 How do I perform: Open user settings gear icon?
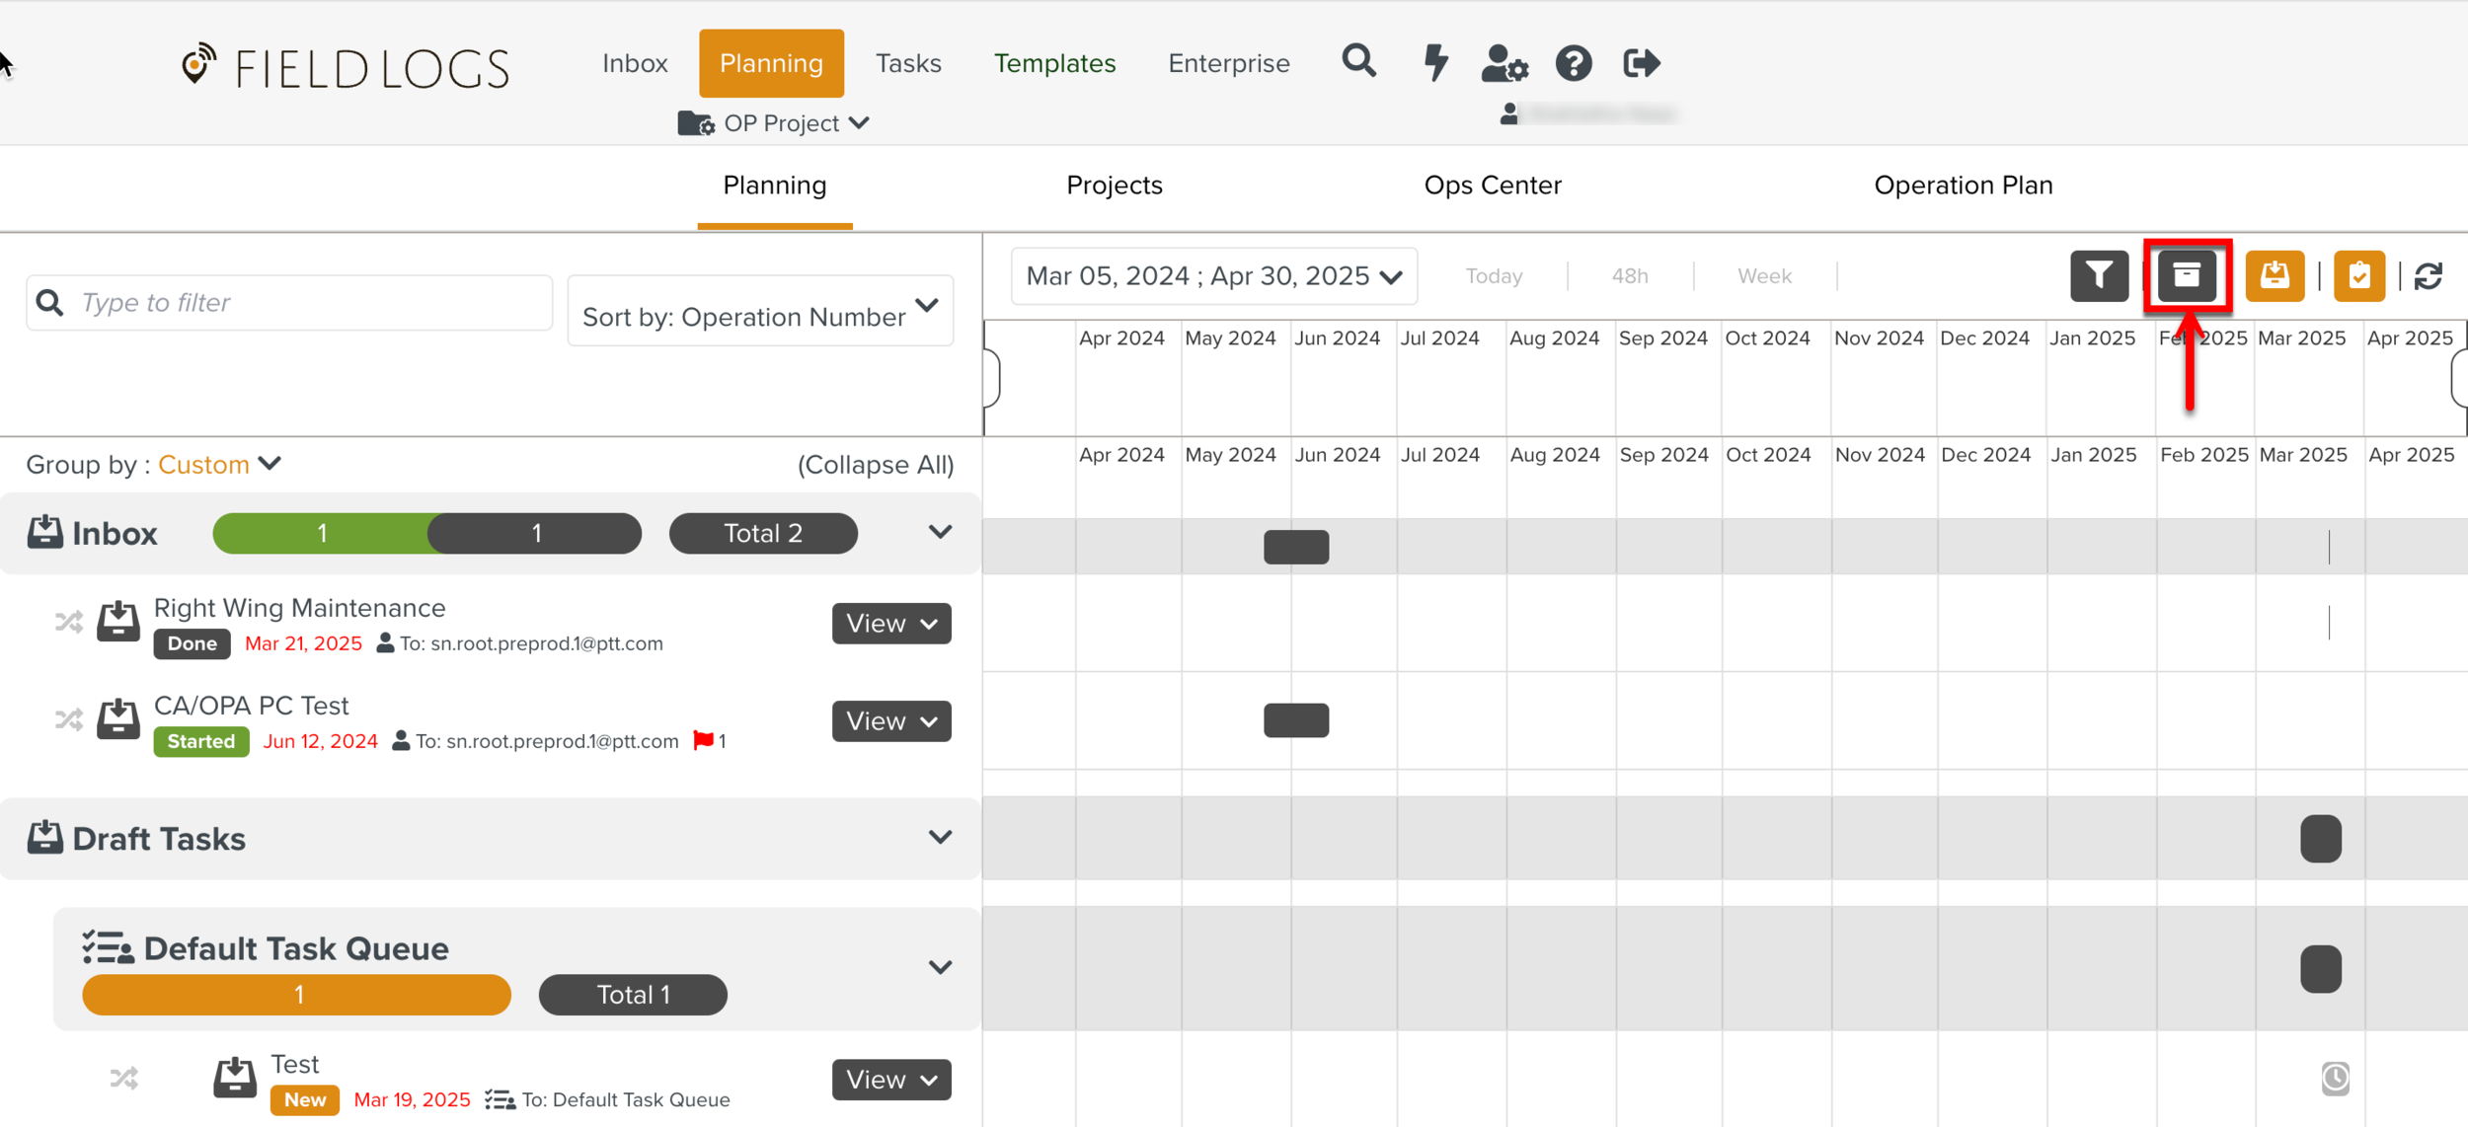[x=1504, y=63]
